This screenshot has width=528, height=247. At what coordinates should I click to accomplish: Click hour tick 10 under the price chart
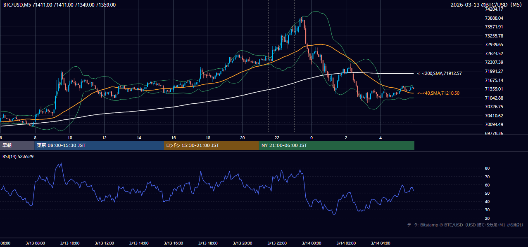(x=70, y=137)
